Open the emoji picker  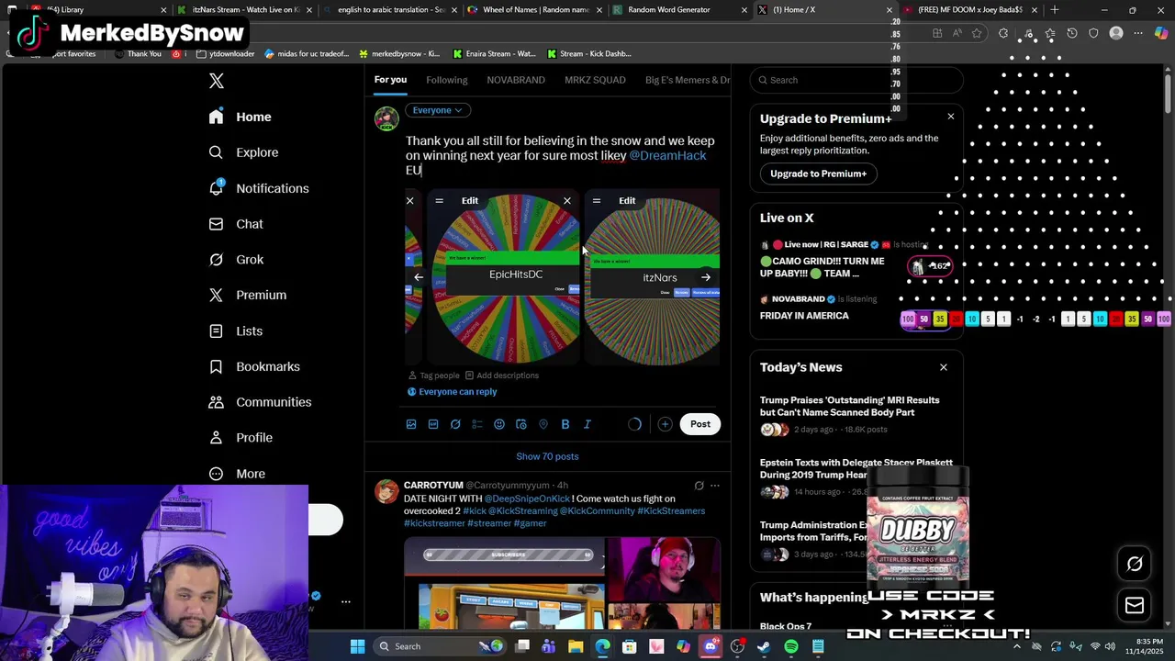pos(499,424)
